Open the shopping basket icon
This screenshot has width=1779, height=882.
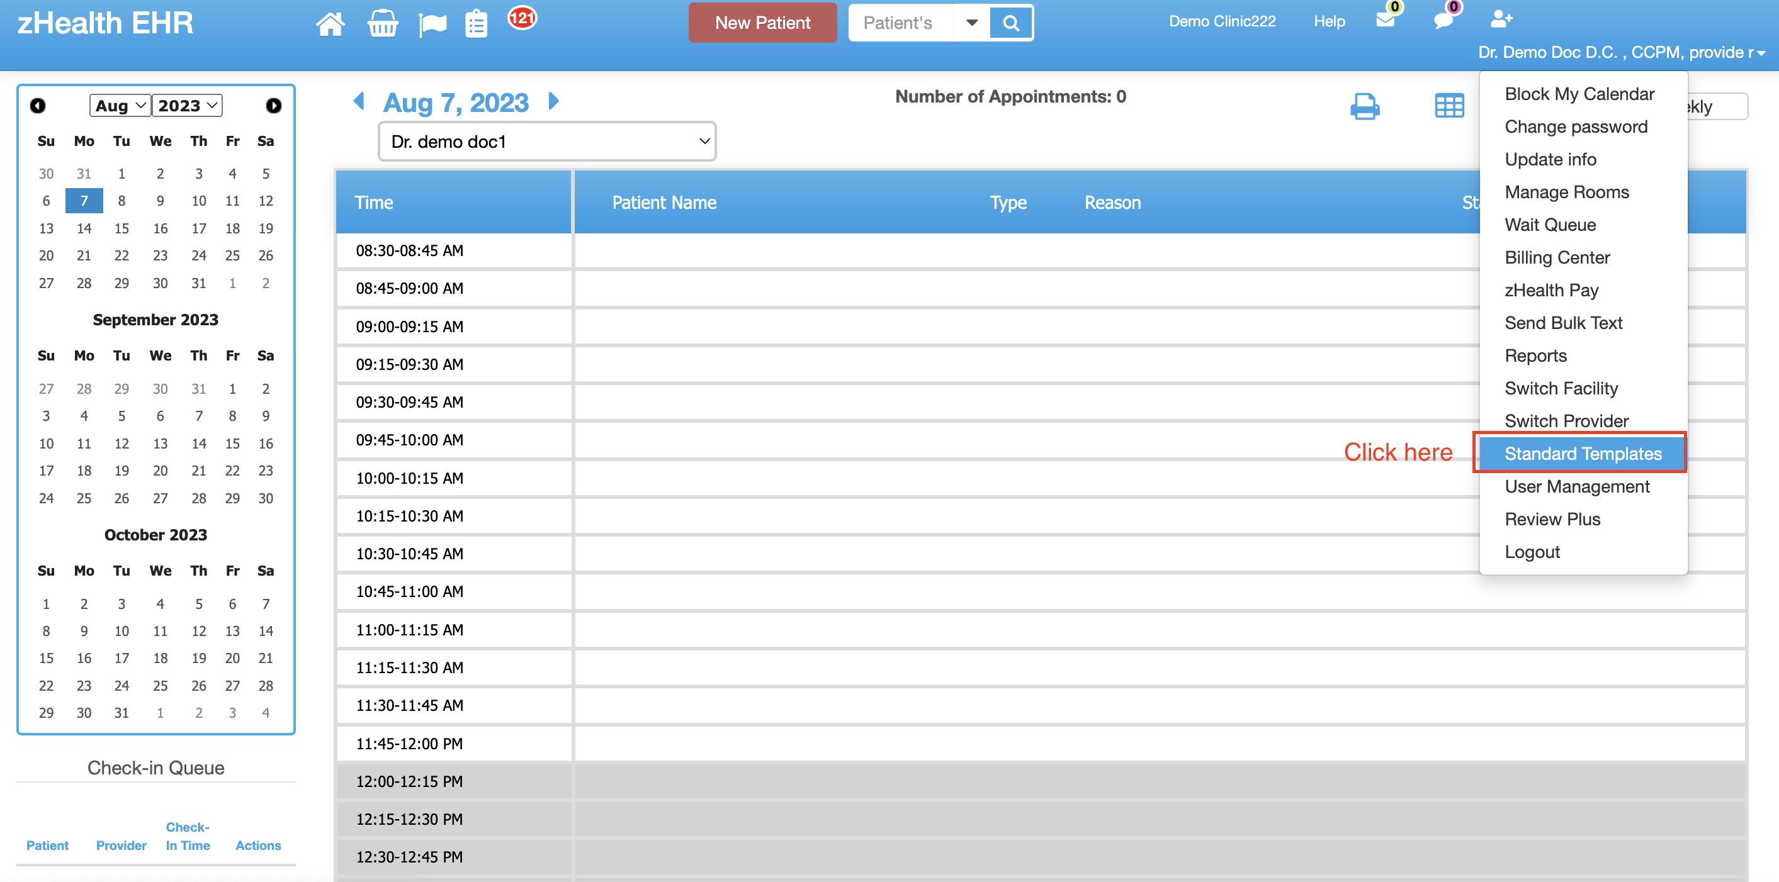pyautogui.click(x=382, y=23)
